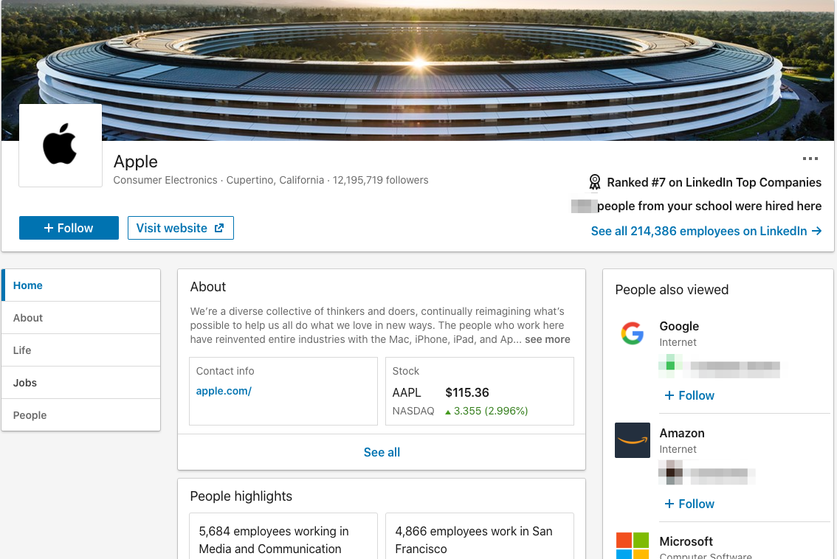This screenshot has width=837, height=559.
Task: Select the Home tab in sidebar
Action: (x=81, y=285)
